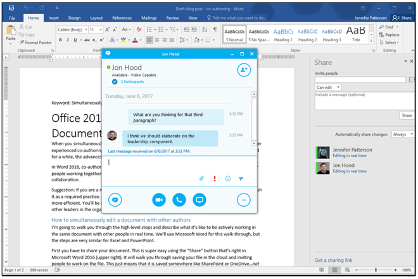The width and height of the screenshot is (418, 279).
Task: Click the Share button in Share pane
Action: (x=407, y=115)
